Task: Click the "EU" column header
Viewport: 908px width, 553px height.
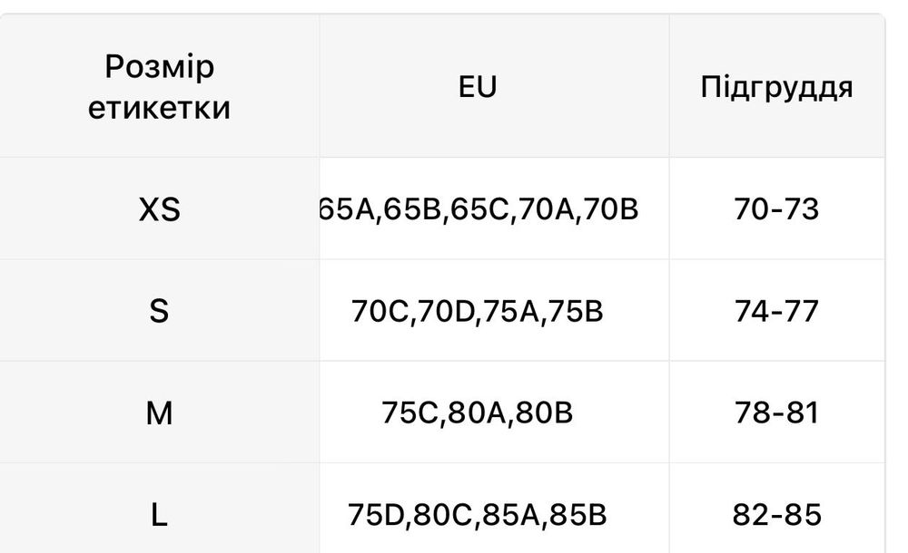Action: click(x=478, y=88)
